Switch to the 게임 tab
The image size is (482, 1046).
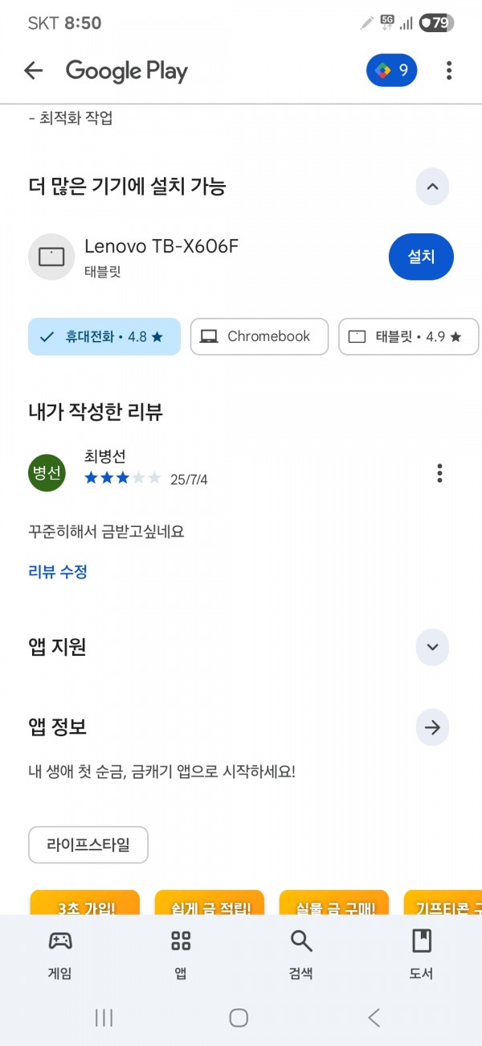tap(60, 955)
